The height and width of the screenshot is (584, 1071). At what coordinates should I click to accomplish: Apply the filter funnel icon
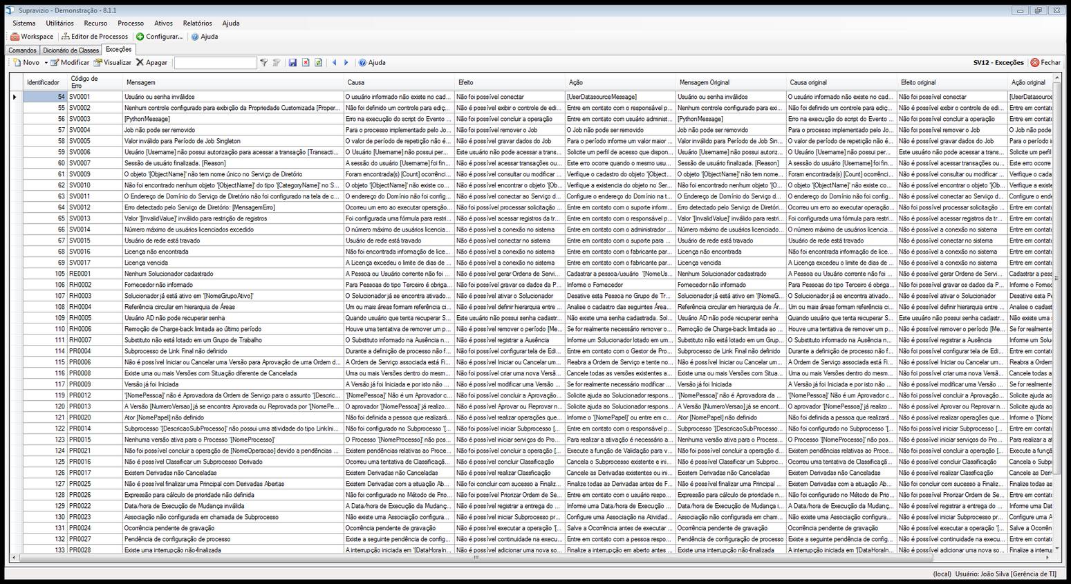point(263,62)
